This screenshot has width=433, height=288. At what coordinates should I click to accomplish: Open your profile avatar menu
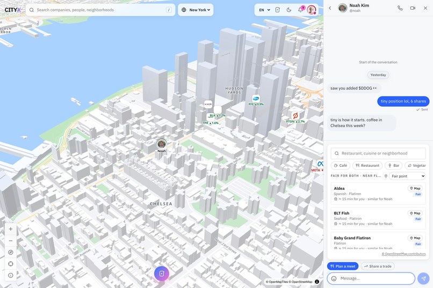(x=312, y=10)
